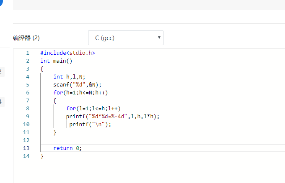Click line number 1 in the gutter
Image resolution: width=285 pixels, height=183 pixels.
pos(28,53)
